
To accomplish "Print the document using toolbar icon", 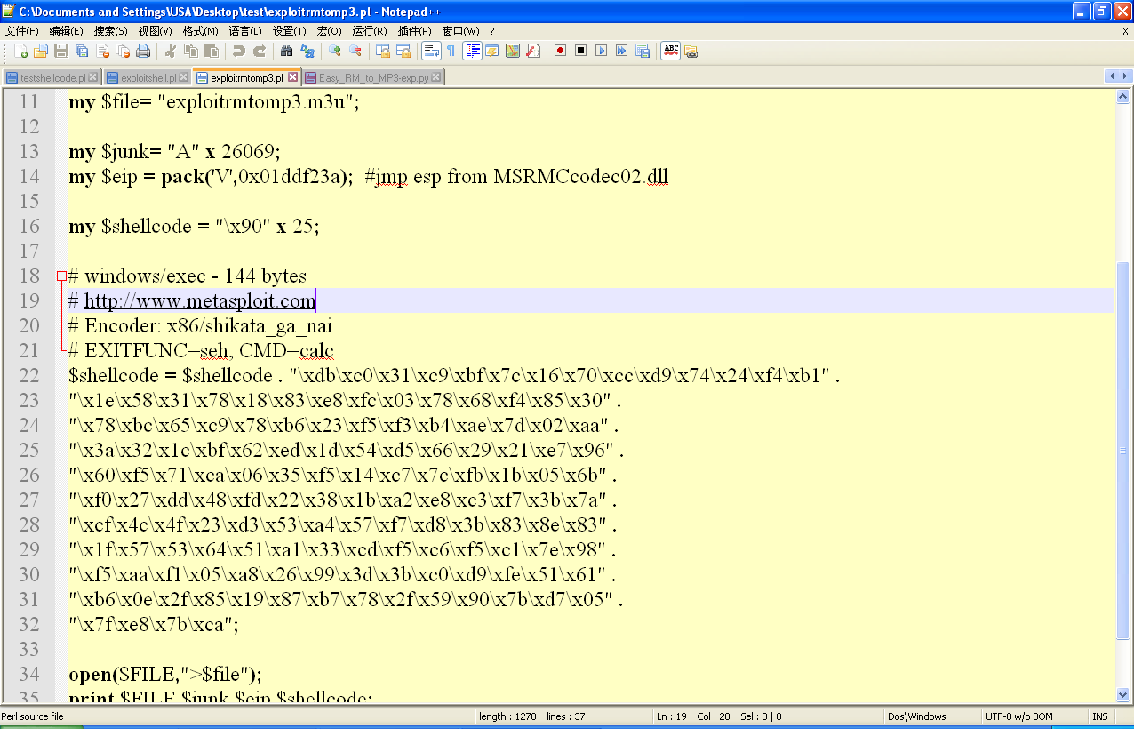I will (x=143, y=51).
